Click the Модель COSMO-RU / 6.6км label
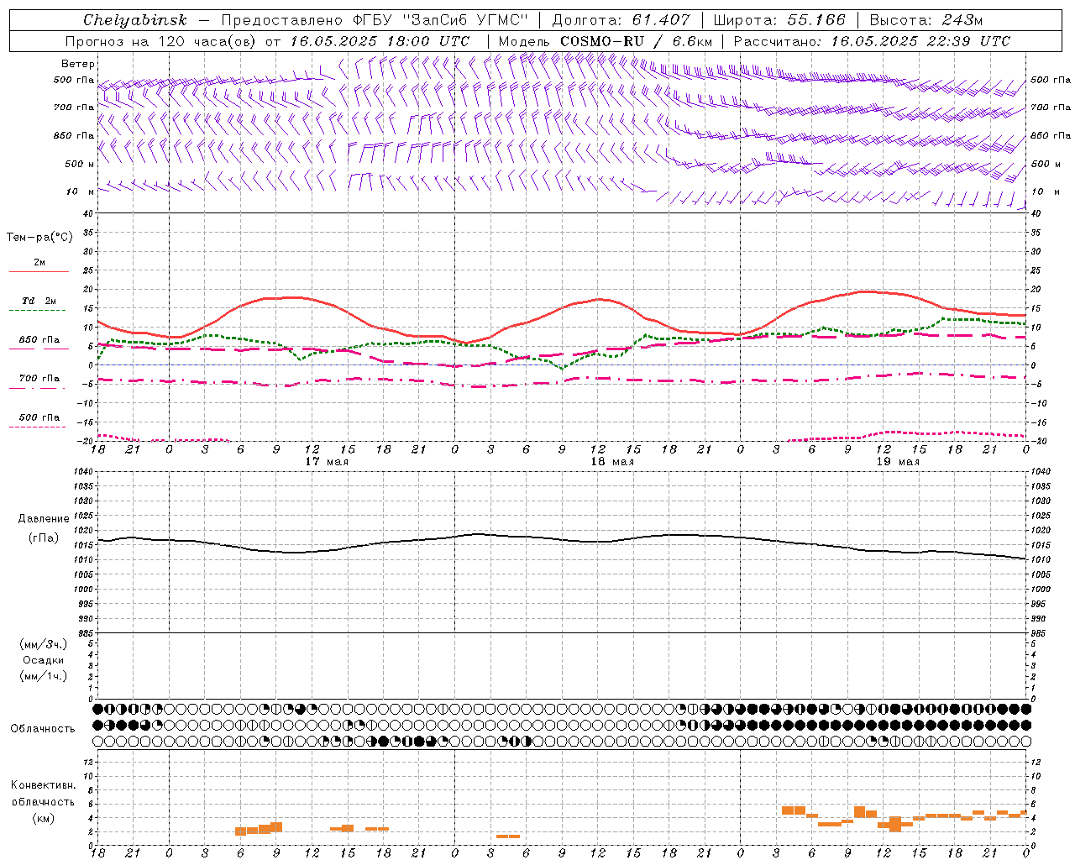The width and height of the screenshot is (1075, 860). click(606, 41)
